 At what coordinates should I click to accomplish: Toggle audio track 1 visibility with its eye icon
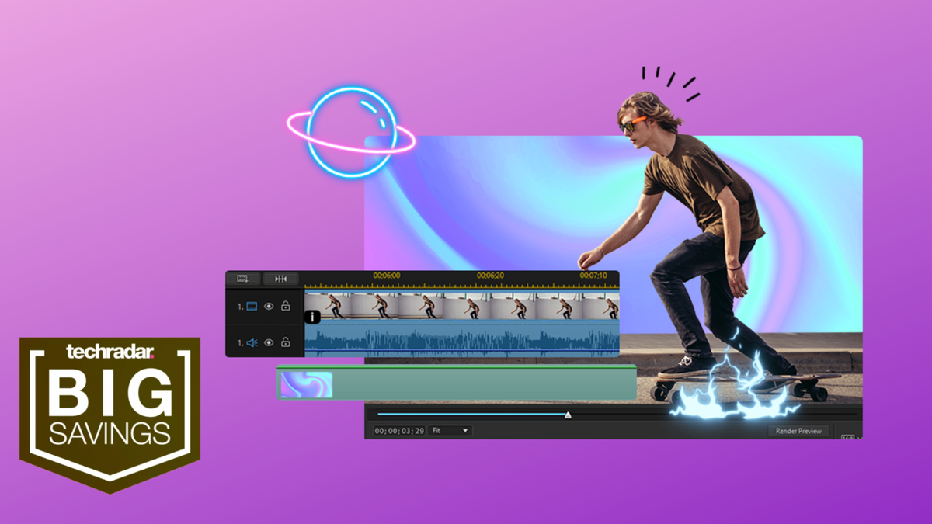coord(269,342)
